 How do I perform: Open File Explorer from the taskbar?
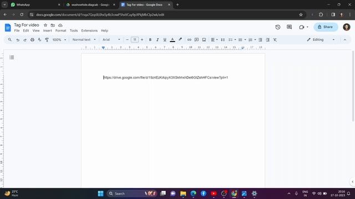183,193
